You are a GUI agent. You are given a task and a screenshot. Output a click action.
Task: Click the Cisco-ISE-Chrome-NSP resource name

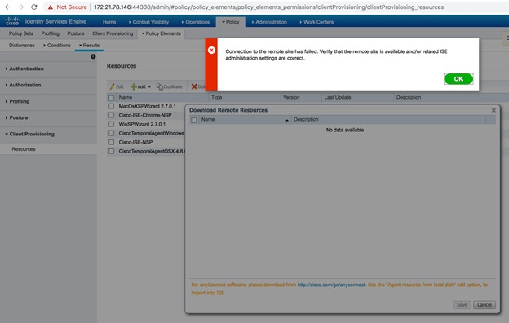(145, 115)
